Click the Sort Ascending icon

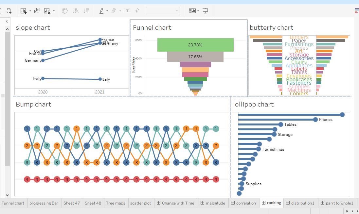76,11
